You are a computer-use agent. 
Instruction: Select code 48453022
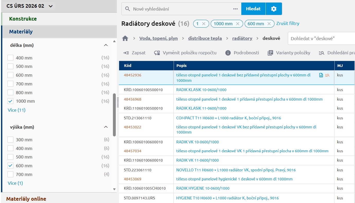(x=132, y=127)
